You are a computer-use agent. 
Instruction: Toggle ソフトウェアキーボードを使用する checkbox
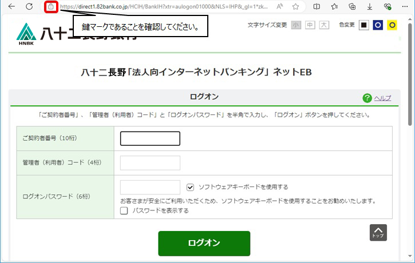pos(191,187)
